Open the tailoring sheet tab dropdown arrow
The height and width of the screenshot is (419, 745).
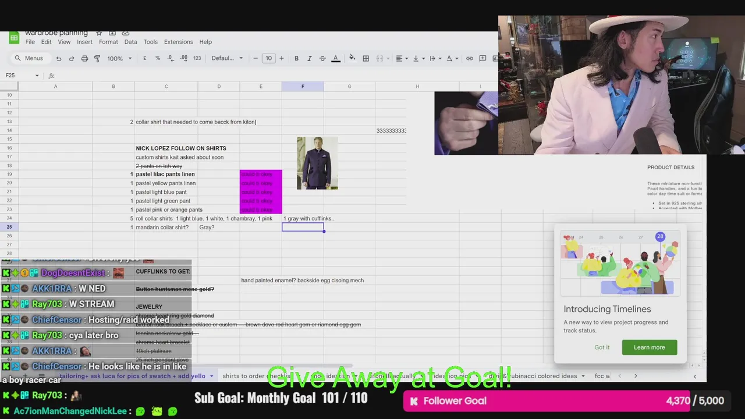tap(211, 376)
